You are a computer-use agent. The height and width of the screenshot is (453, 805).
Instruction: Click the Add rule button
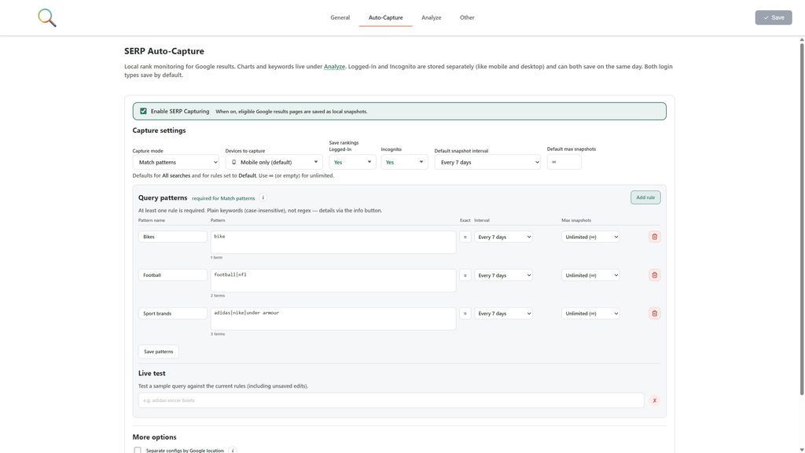click(x=645, y=197)
